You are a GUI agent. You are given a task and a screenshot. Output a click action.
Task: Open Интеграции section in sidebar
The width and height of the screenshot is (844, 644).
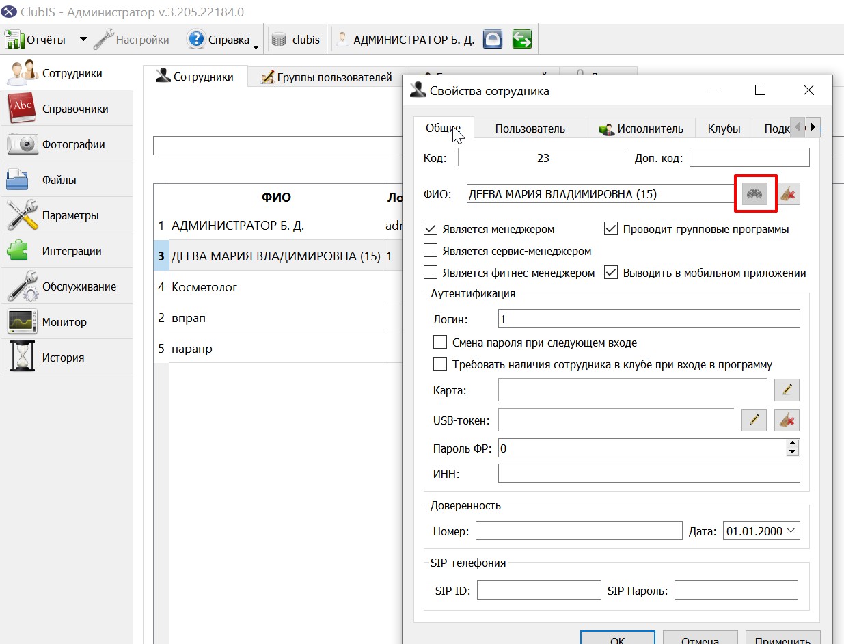click(x=67, y=251)
